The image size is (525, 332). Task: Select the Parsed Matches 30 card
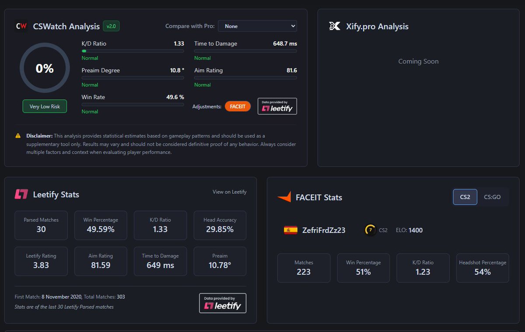[x=41, y=225]
